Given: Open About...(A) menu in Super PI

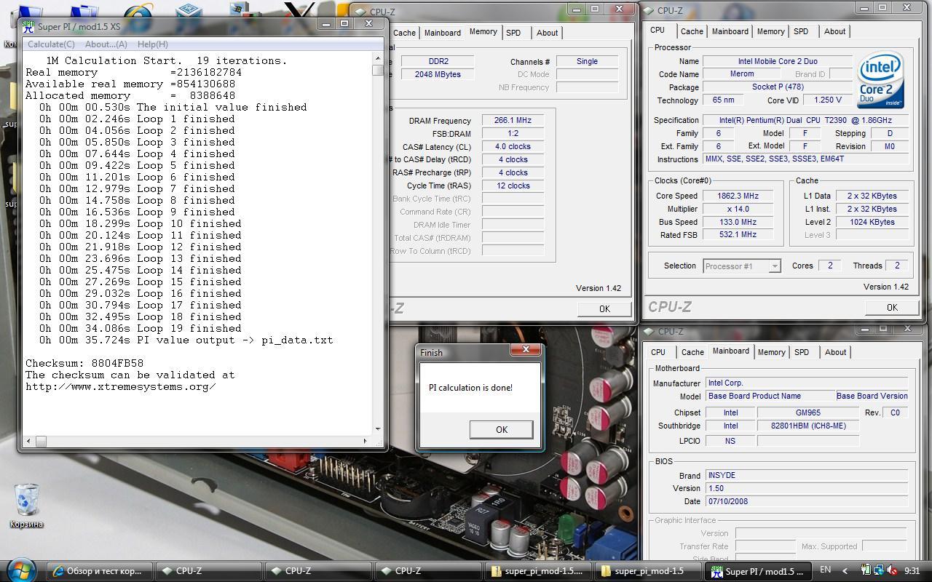Looking at the screenshot, I should coord(106,44).
